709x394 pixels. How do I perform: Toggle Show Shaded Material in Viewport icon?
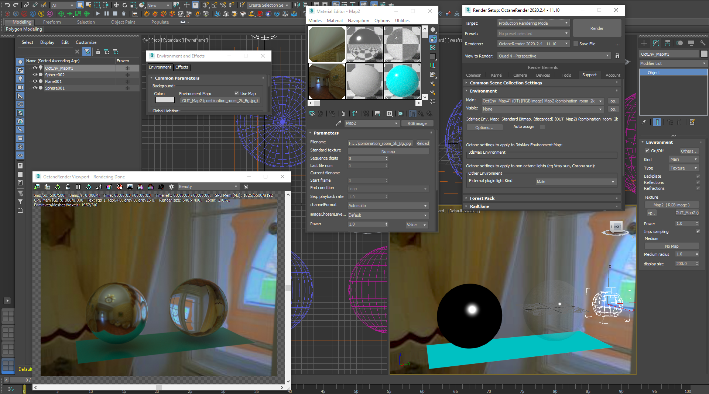(401, 114)
